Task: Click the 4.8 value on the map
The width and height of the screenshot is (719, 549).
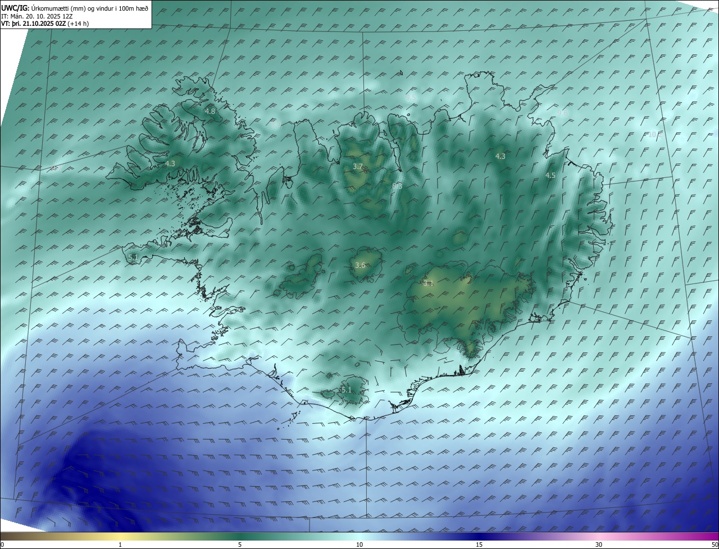Action: tap(210, 112)
